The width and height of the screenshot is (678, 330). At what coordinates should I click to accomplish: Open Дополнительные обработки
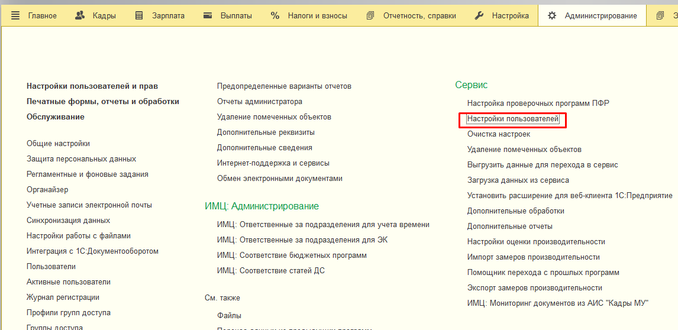[x=516, y=211]
